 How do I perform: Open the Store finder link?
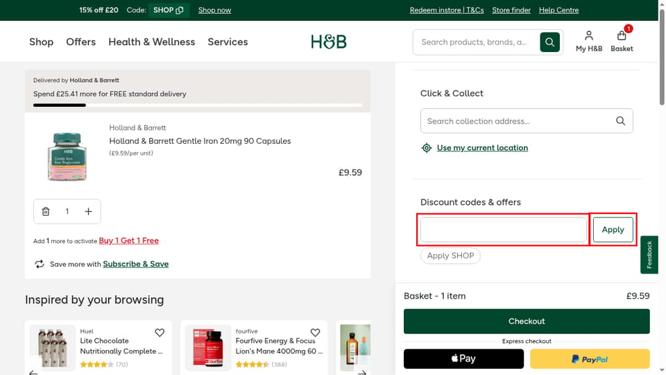click(x=511, y=10)
